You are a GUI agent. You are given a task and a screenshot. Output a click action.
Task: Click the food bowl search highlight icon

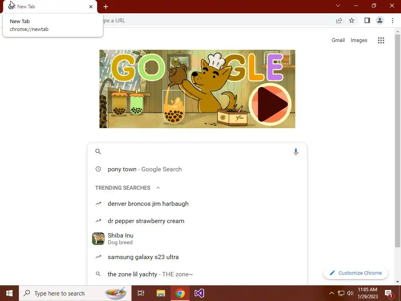tap(116, 293)
